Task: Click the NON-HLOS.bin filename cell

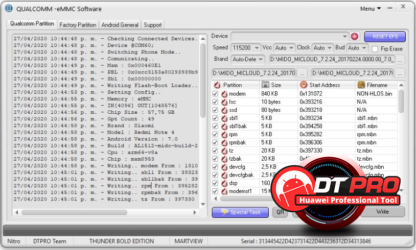Action: tap(374, 94)
